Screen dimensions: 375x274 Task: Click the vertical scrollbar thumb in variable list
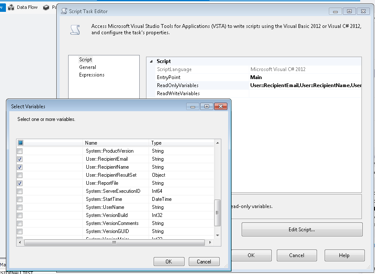tap(218, 213)
